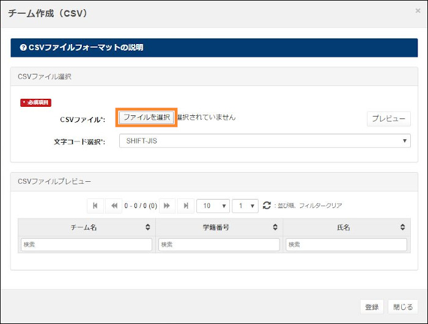
Task: Focus the 氏名 search field
Action: [346, 245]
